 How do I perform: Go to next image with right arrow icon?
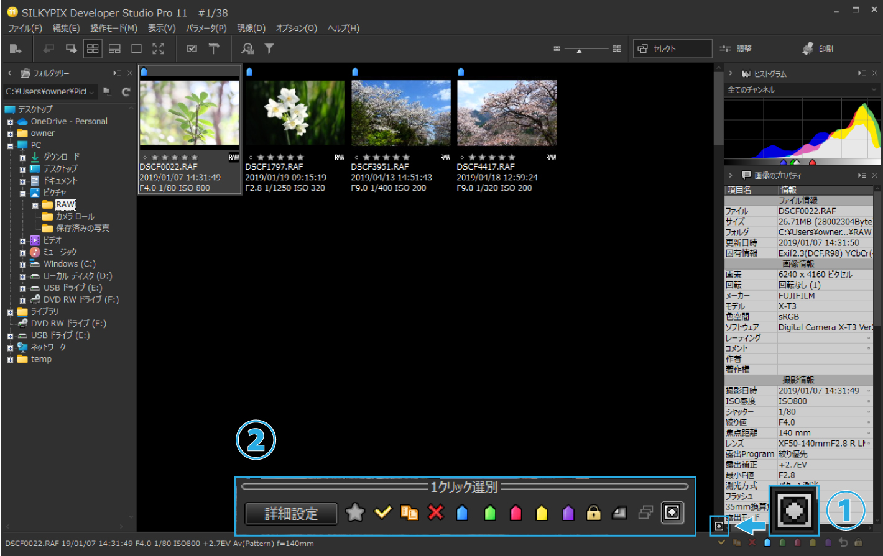[x=72, y=48]
